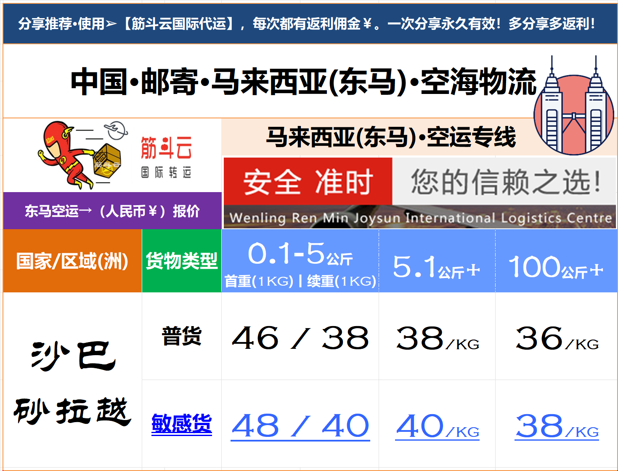Screen dimensions: 618x471
Task: Click the twin towers illustration icon
Action: pos(574,105)
